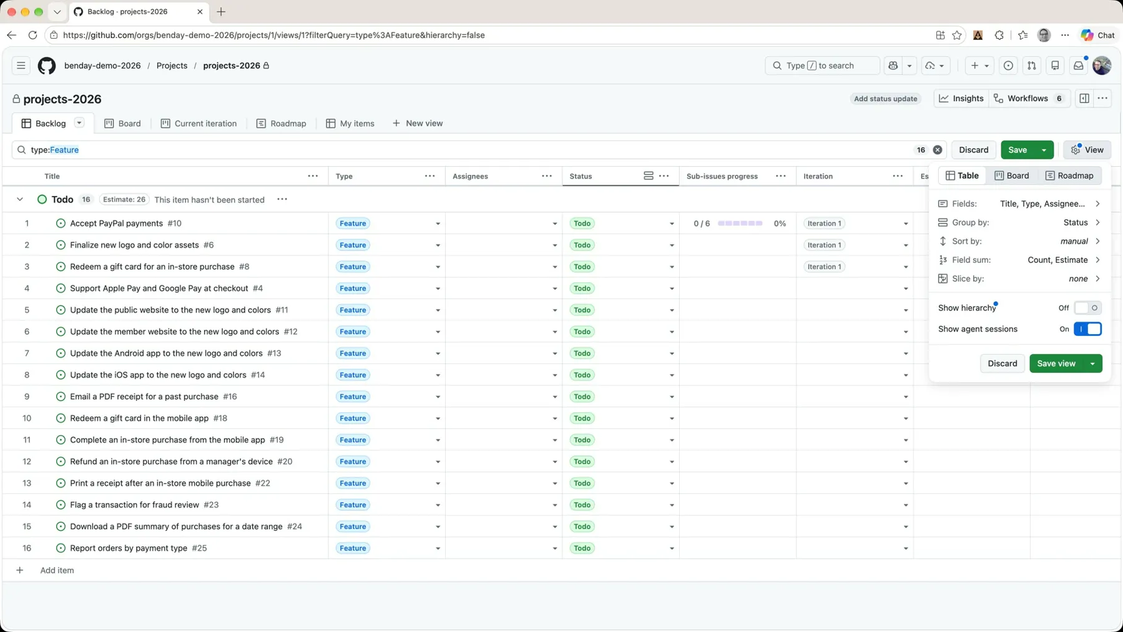This screenshot has width=1123, height=632.
Task: Open user profile avatar menu
Action: pos(1102,66)
